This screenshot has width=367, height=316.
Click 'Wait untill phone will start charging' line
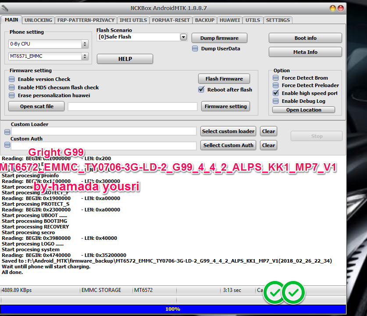[x=46, y=267]
